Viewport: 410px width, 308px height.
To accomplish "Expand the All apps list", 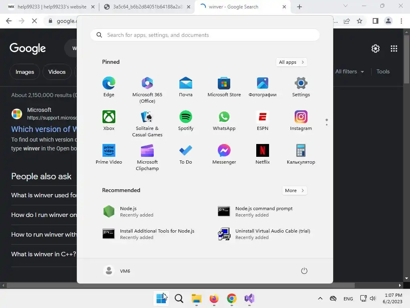I will [x=291, y=62].
